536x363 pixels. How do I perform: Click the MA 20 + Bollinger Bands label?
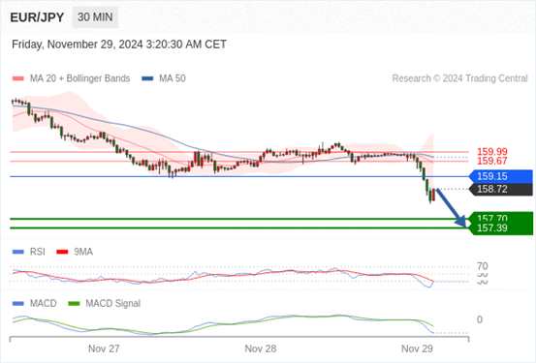pyautogui.click(x=80, y=78)
